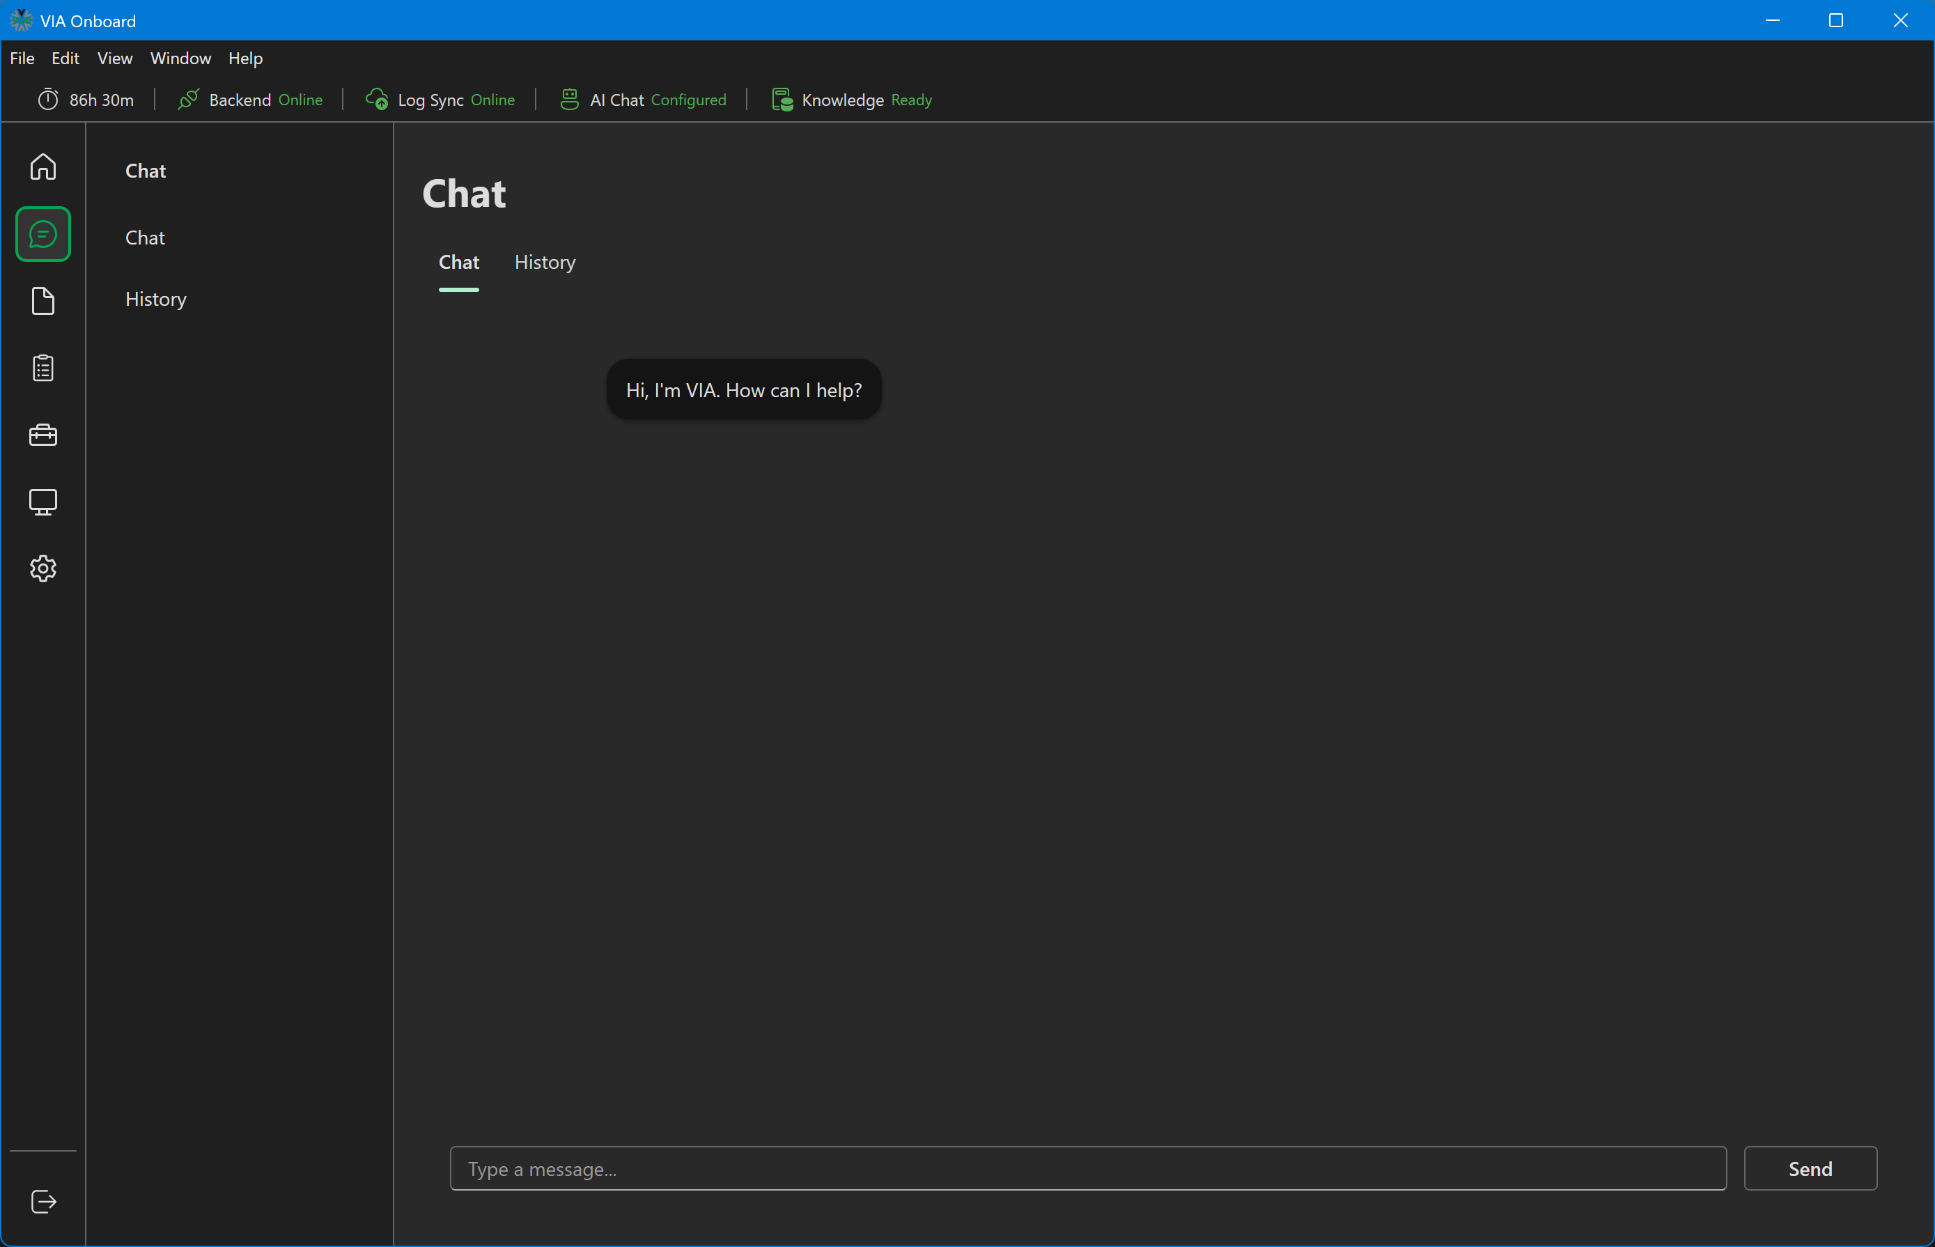Click the AI Chat robot icon

569,100
